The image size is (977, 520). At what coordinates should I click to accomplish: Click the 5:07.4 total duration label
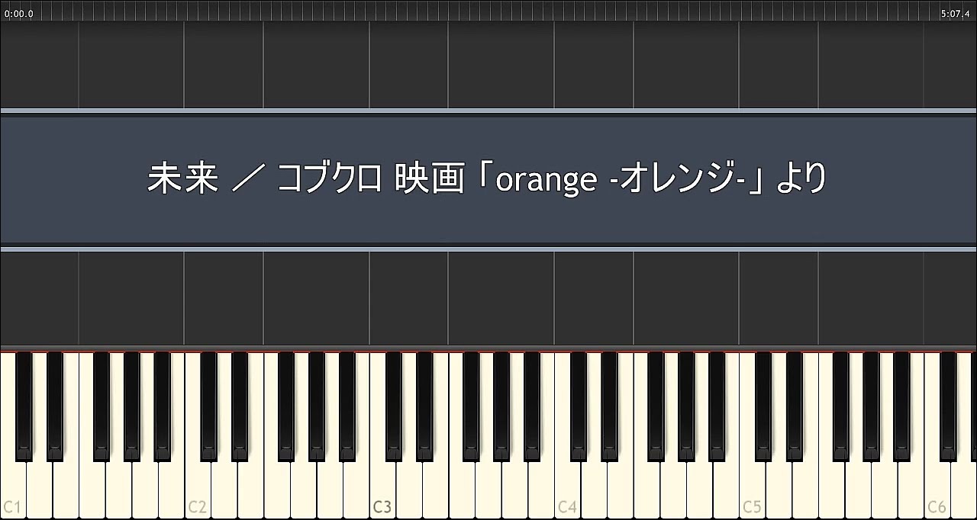point(955,14)
